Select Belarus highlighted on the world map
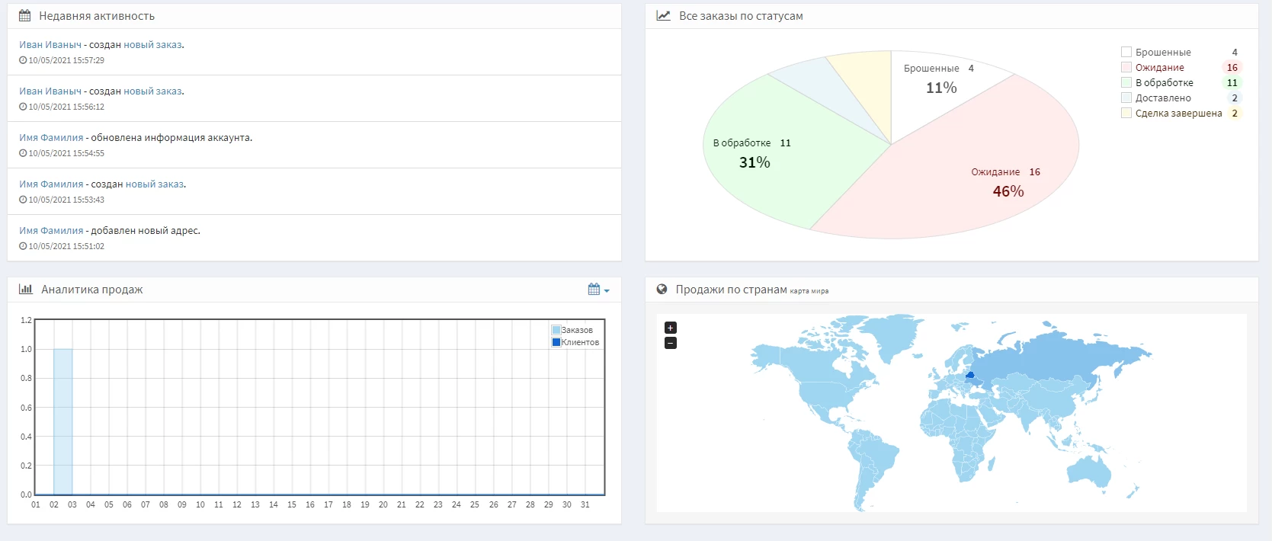This screenshot has width=1272, height=541. pos(970,375)
